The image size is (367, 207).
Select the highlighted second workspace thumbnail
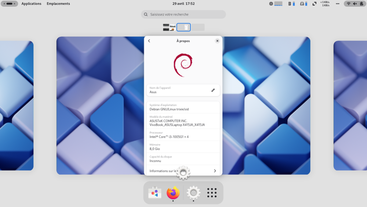coord(183,27)
